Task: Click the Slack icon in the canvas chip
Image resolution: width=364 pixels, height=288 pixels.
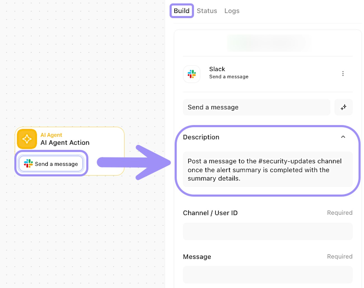Action: coord(28,164)
